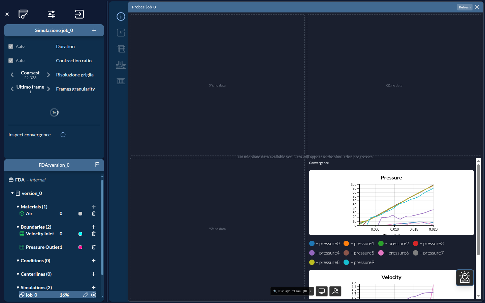Choose a coarser grid with the left chevron
The image size is (485, 303).
pyautogui.click(x=12, y=75)
